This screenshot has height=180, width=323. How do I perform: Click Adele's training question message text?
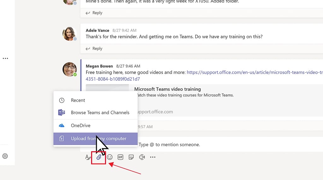(x=174, y=37)
